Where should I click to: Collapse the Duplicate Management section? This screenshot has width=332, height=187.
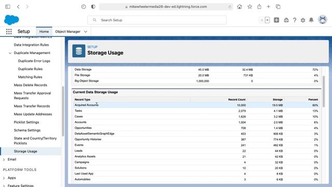coord(10,53)
